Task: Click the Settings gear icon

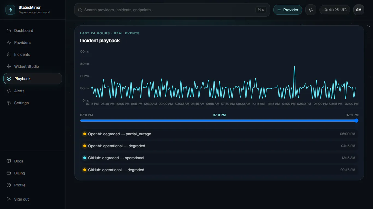Action: coord(9,103)
